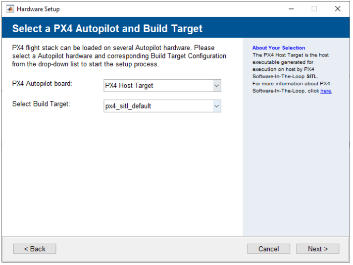Click the 'PX4 Autopilot board:' label
Screen dimensions: 353x265
(42, 84)
